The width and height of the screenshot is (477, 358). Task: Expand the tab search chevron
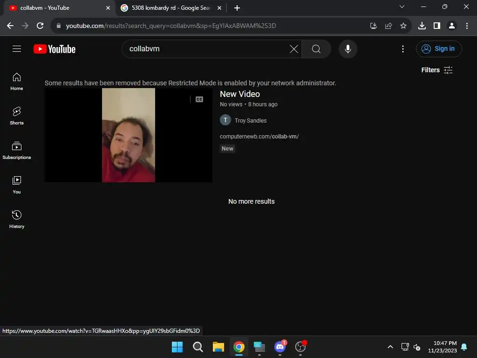[402, 7]
